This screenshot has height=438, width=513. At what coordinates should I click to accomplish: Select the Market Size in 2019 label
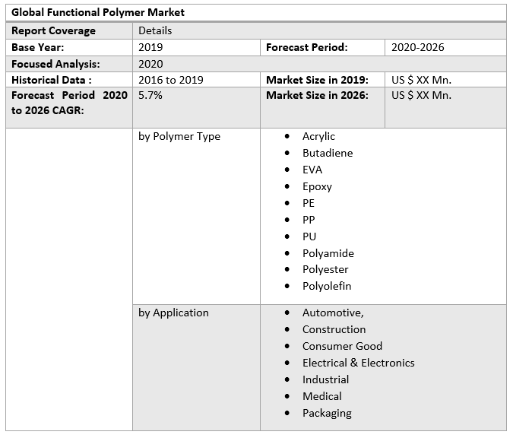click(x=317, y=80)
